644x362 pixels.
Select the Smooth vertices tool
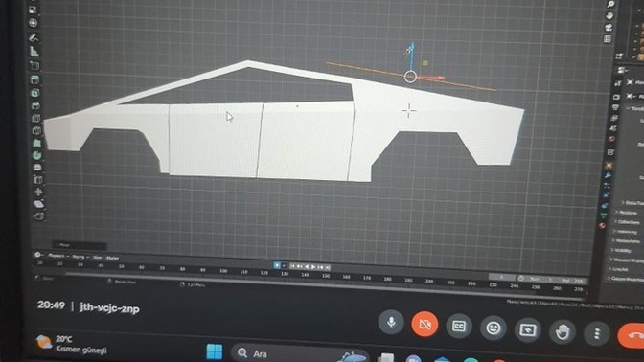(37, 168)
